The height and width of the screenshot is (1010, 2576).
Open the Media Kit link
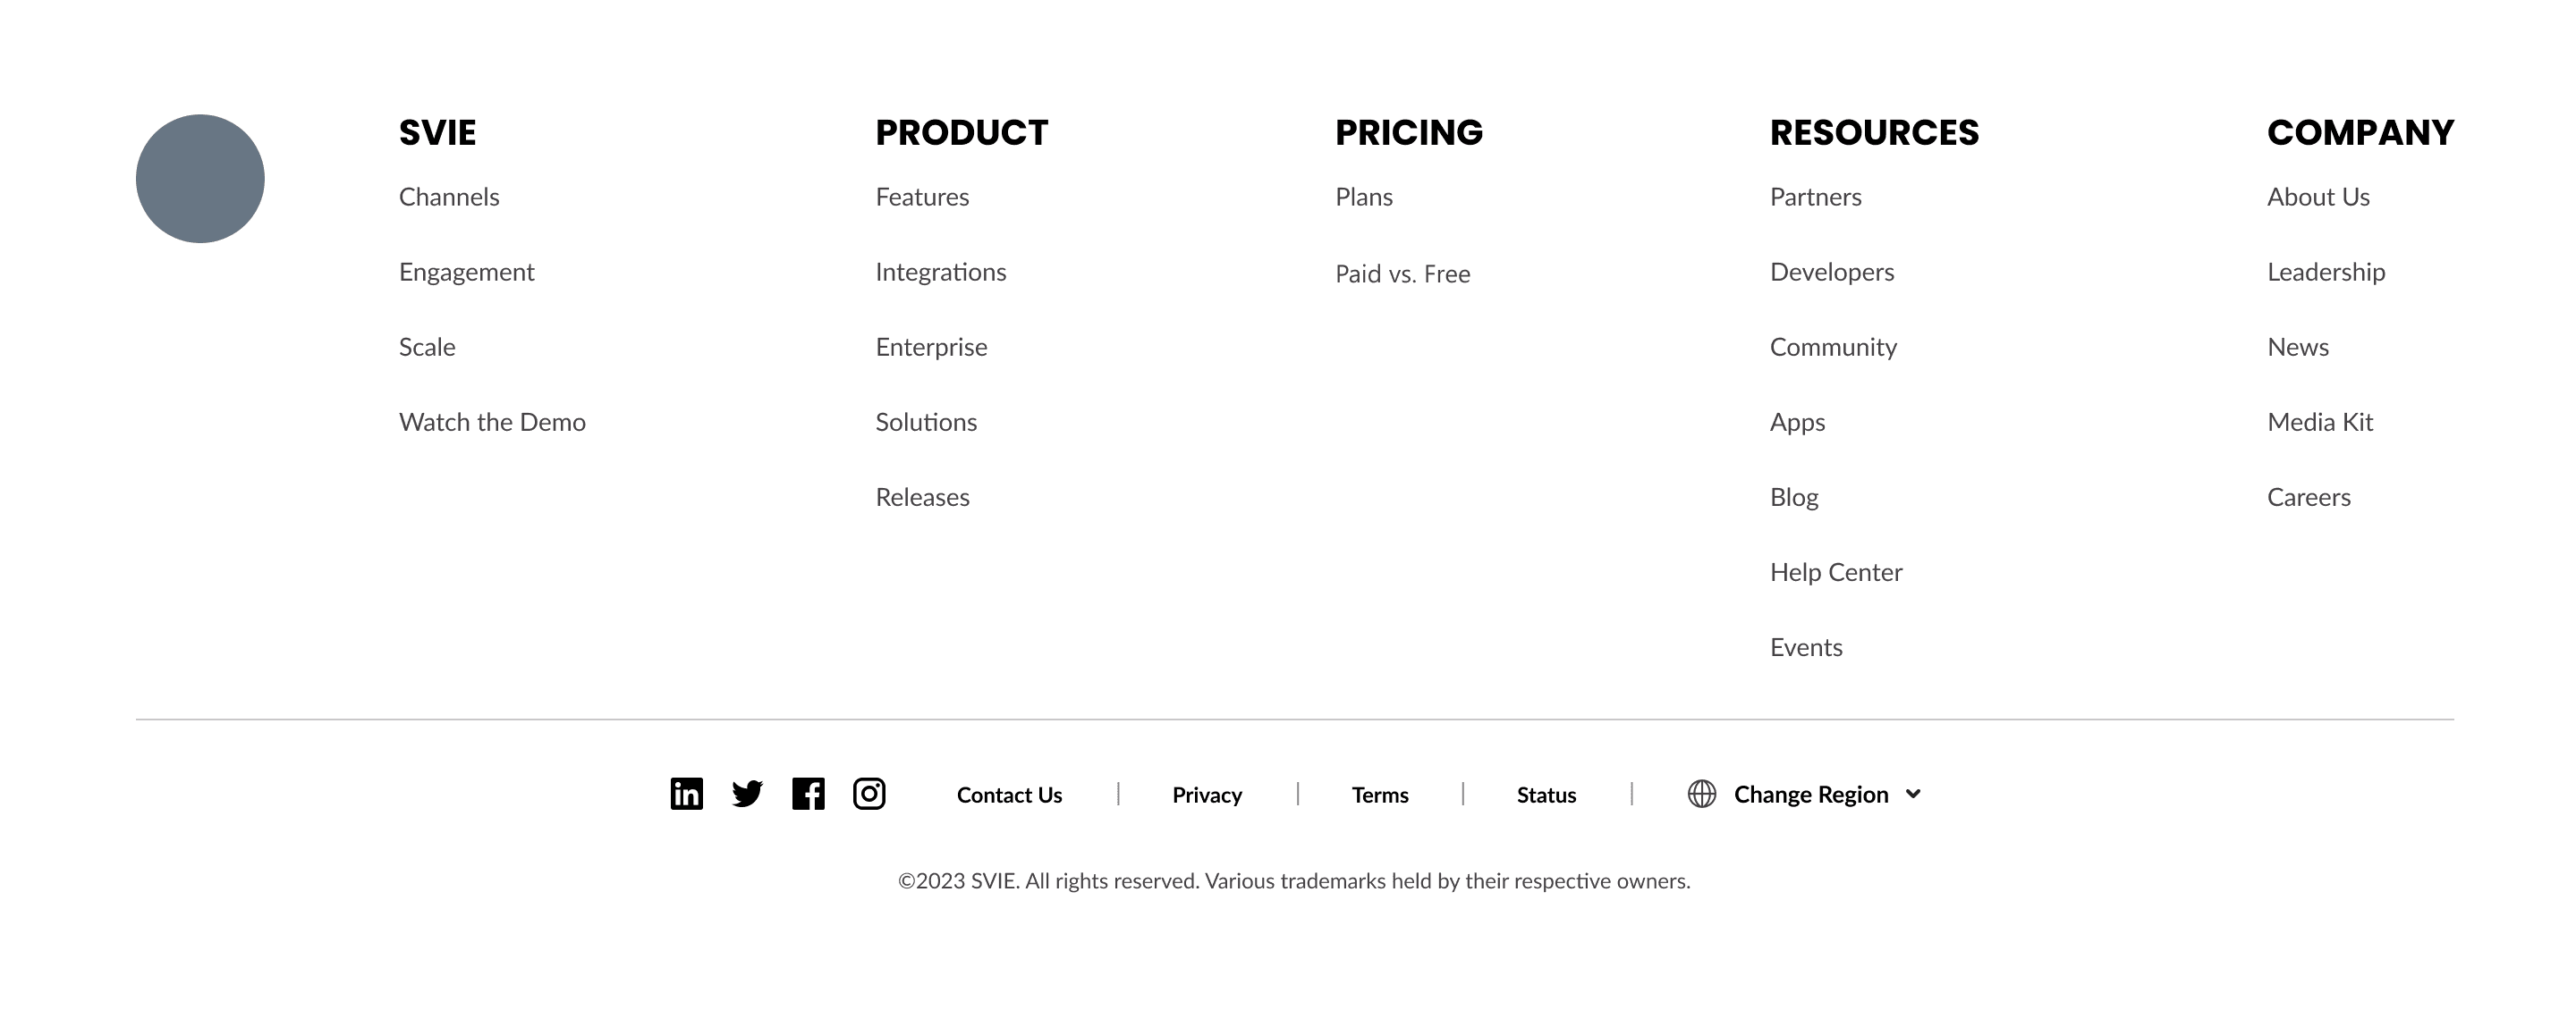point(2319,423)
